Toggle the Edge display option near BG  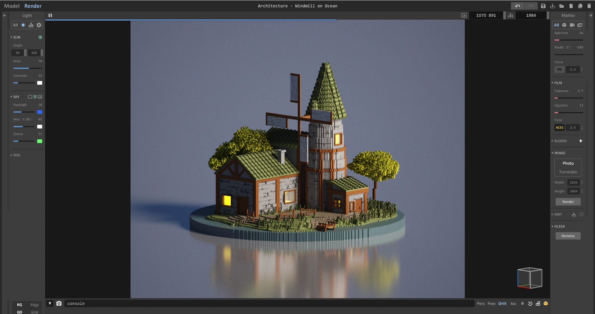point(34,305)
